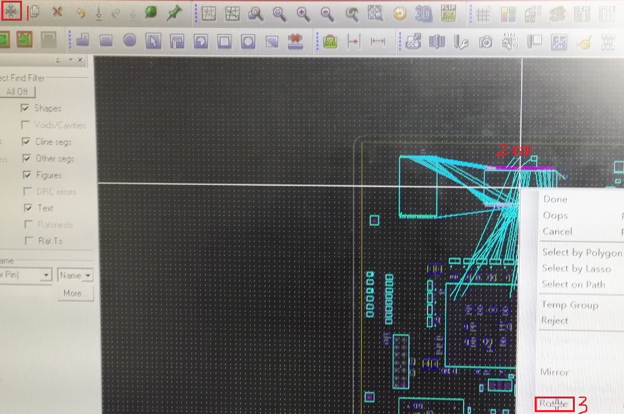Click the green pushpin Fix icon
624x414 pixels.
point(173,12)
